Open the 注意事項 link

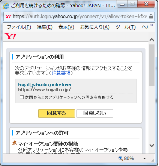pyautogui.click(x=61, y=73)
